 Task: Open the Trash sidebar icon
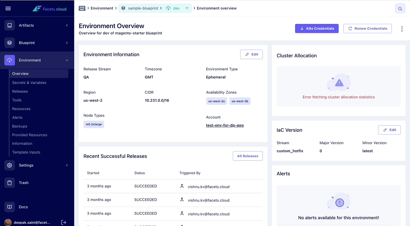[9, 182]
